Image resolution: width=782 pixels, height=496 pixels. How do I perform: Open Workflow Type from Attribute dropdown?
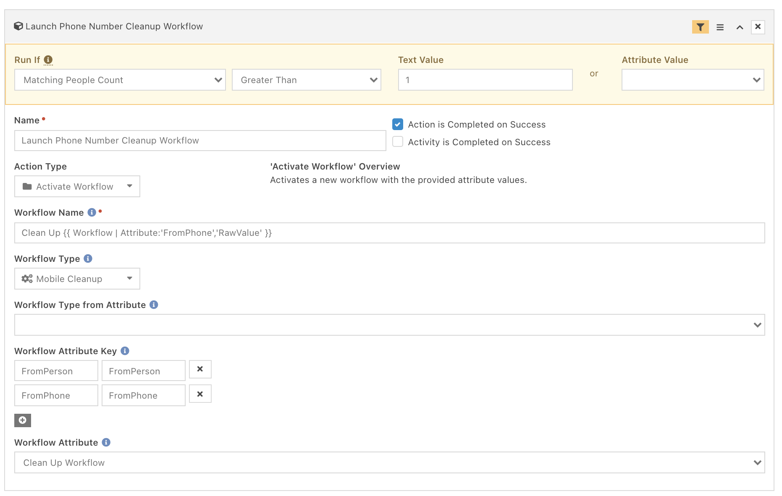pyautogui.click(x=389, y=325)
